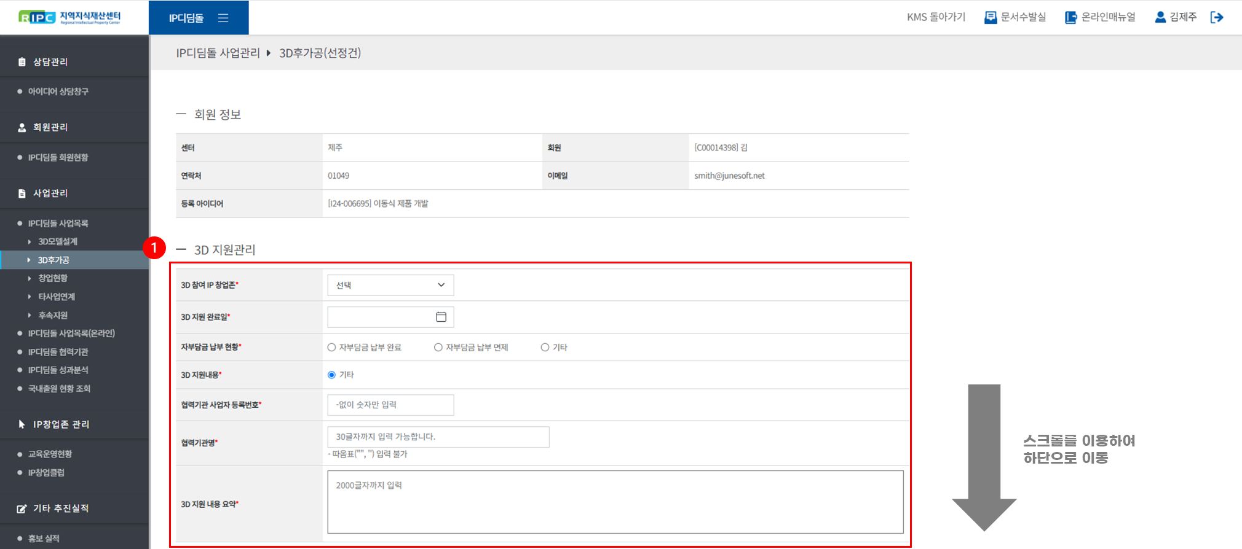1242x549 pixels.
Task: Click KMS 돌아가기 link
Action: click(x=936, y=17)
